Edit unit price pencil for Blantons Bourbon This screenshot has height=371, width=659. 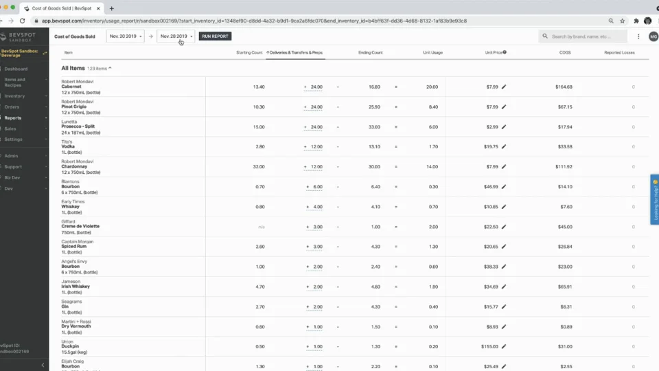[503, 187]
